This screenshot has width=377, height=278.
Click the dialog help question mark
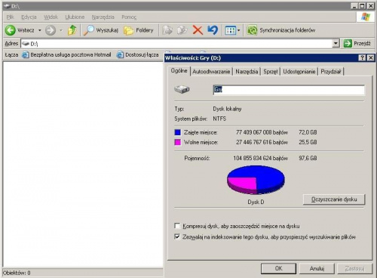[x=362, y=57]
